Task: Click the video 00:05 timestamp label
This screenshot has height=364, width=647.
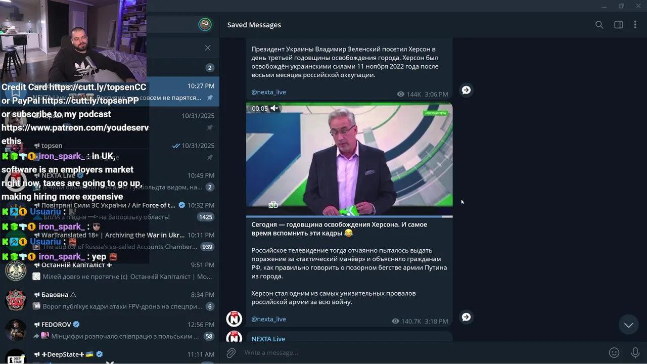Action: [x=260, y=108]
